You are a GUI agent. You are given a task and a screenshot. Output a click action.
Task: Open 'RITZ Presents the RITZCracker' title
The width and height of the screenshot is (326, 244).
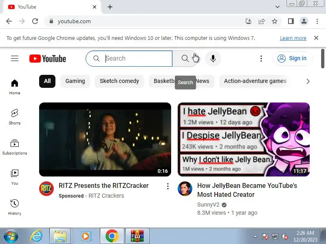[104, 185]
